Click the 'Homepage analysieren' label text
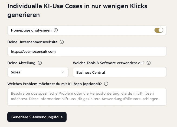177x127 pixels. [x=31, y=30]
